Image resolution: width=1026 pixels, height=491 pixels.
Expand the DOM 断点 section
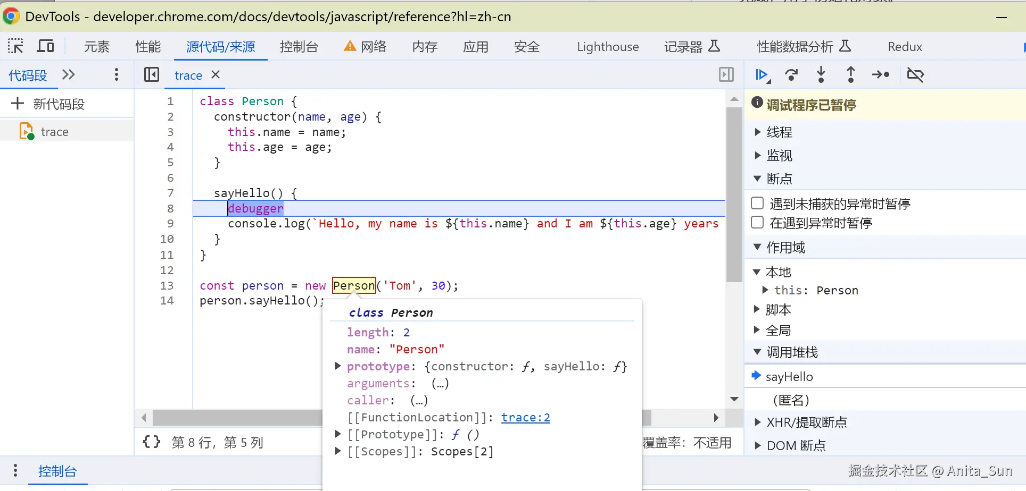tap(758, 445)
